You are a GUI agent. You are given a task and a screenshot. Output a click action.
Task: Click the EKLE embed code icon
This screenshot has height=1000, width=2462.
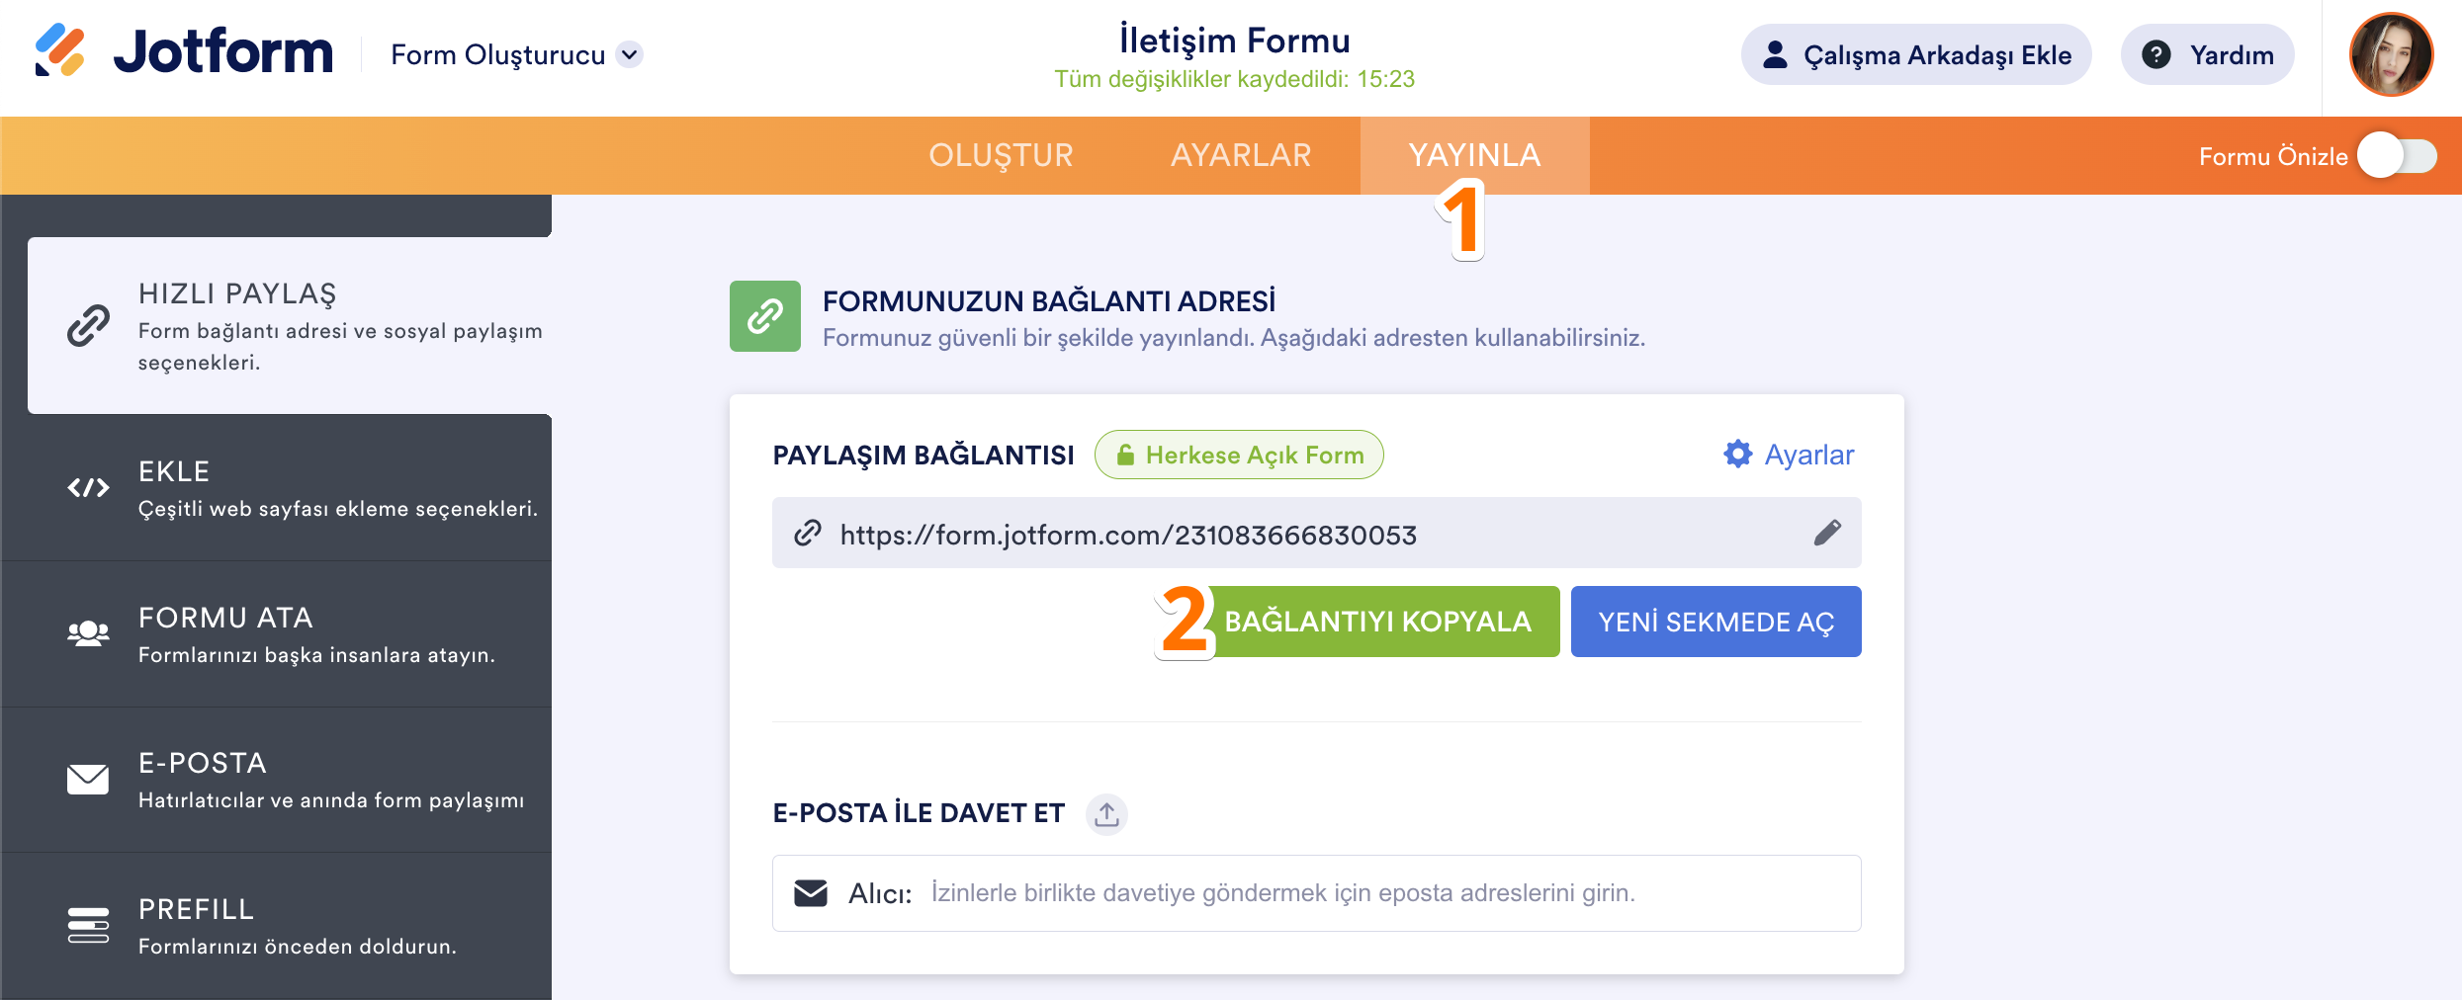pyautogui.click(x=88, y=487)
